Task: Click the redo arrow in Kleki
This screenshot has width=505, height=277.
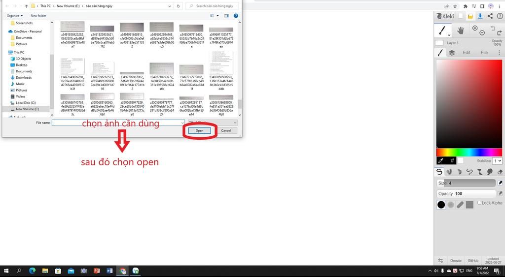Action: tap(499, 33)
